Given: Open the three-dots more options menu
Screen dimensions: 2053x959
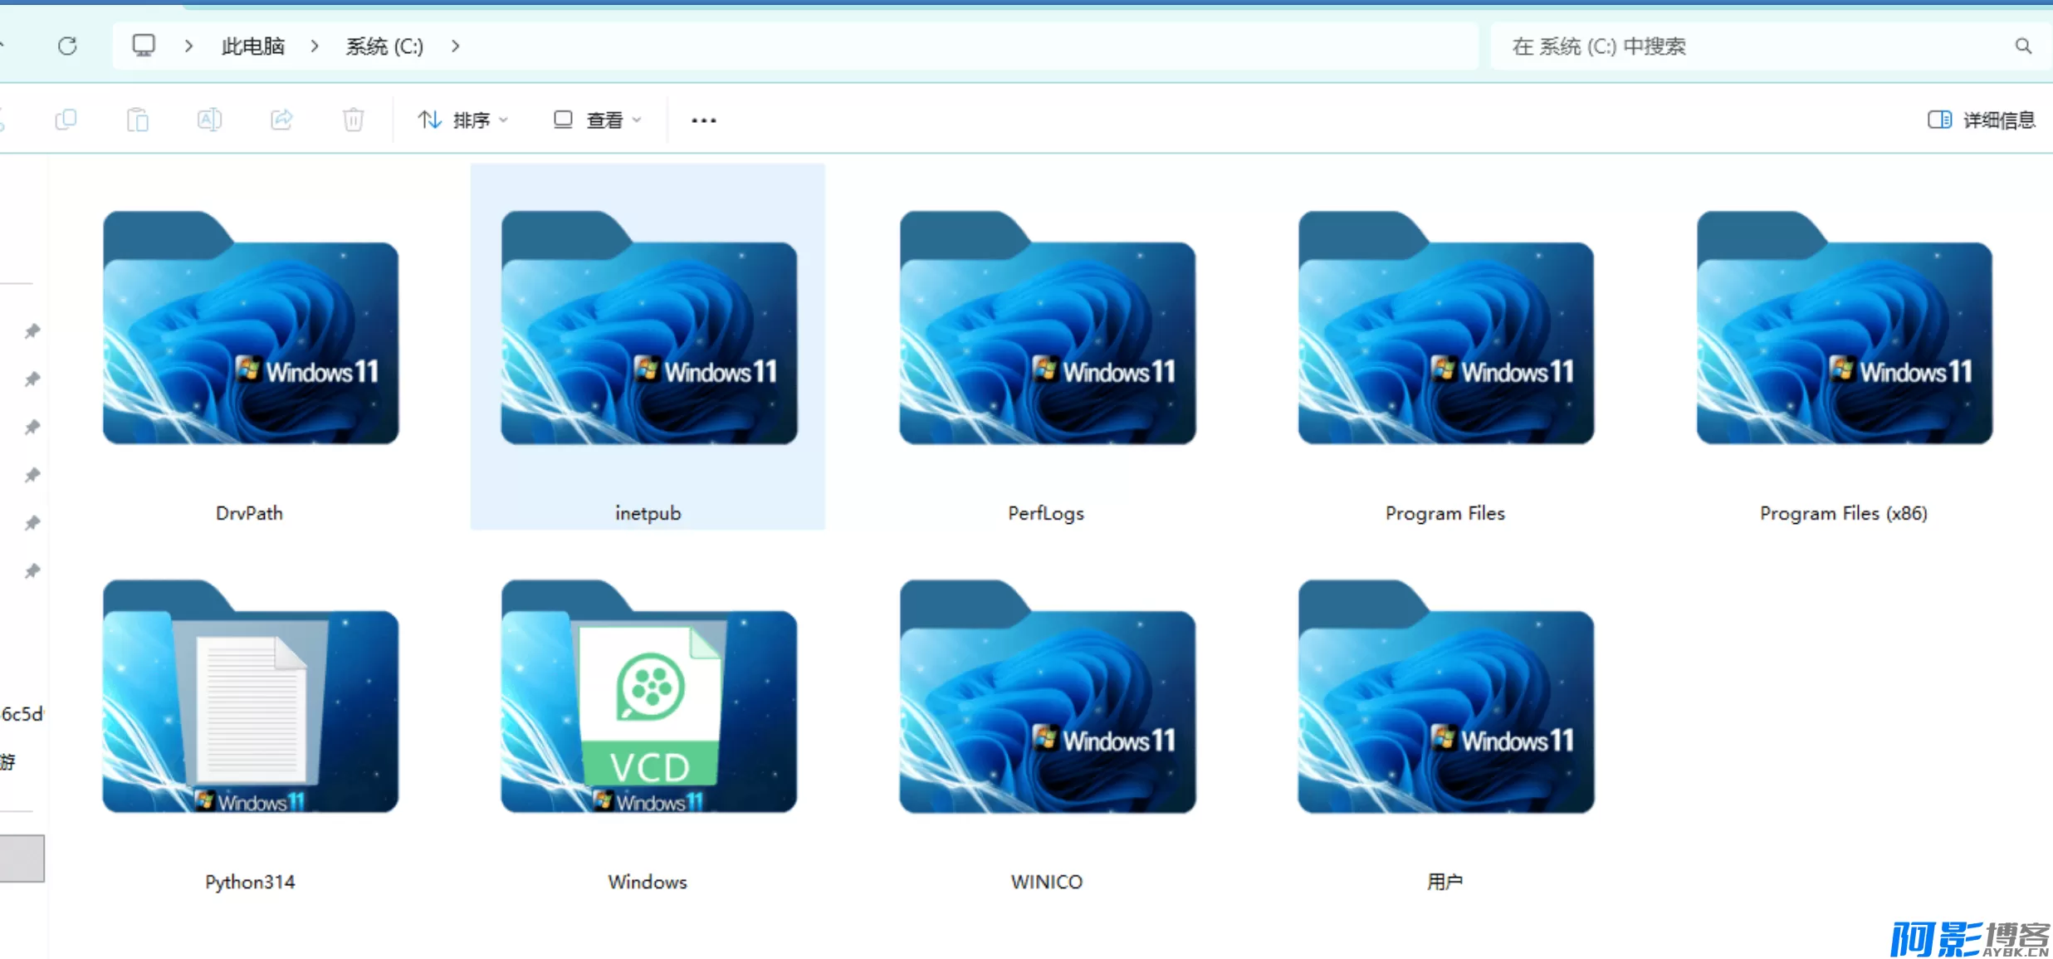Looking at the screenshot, I should click(x=703, y=120).
